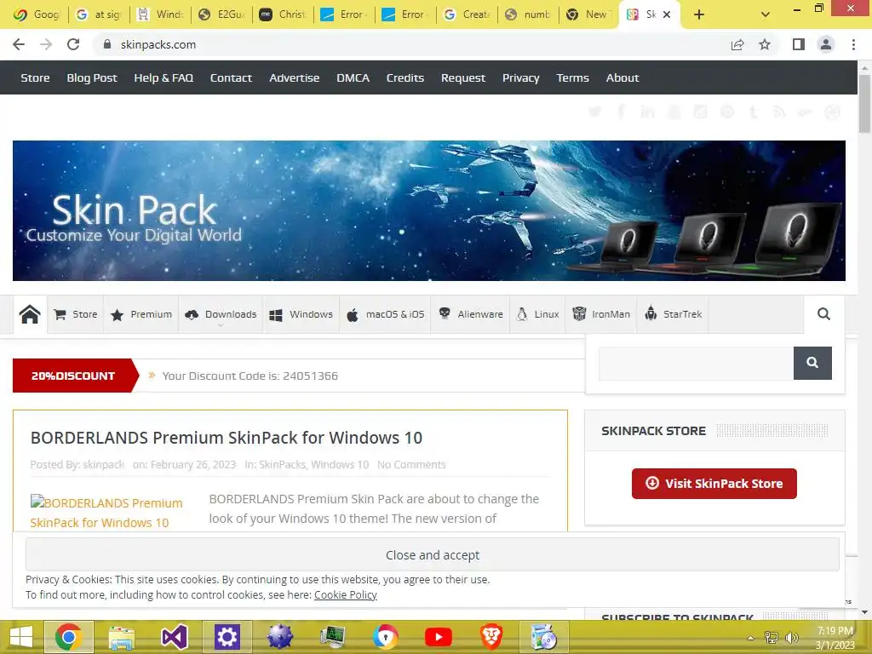Click Close and accept cookie button
The image size is (872, 654).
432,555
